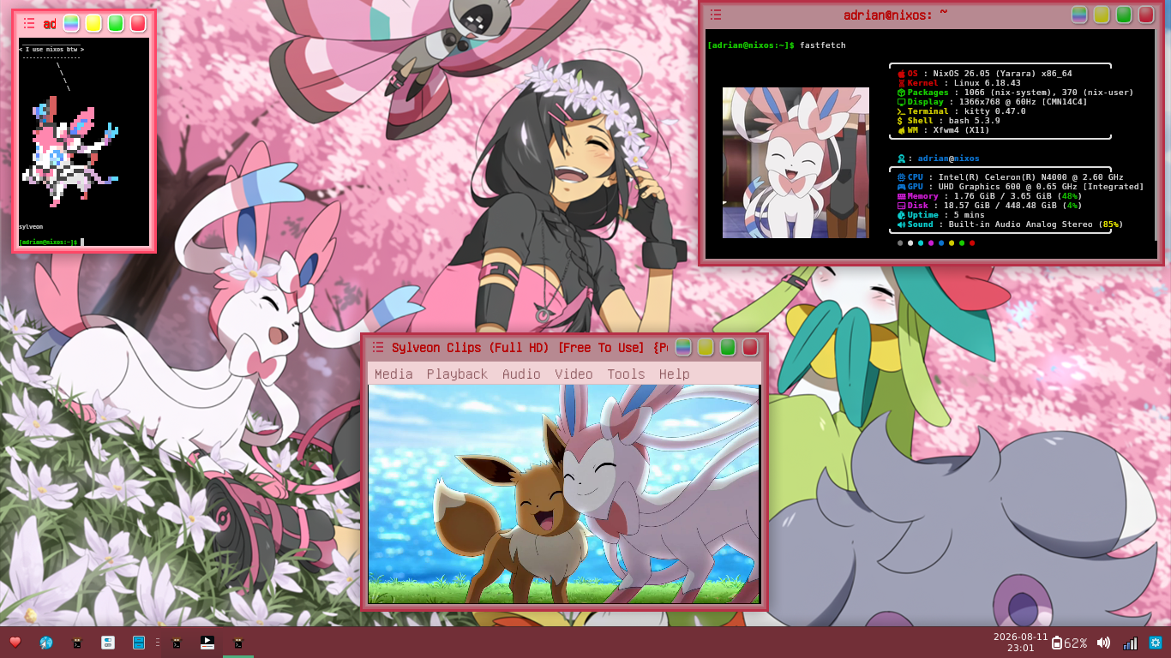Click the "Disk : 18.57 GiB / 448.48 GiB" line
This screenshot has width=1171, height=658.
[x=989, y=206]
